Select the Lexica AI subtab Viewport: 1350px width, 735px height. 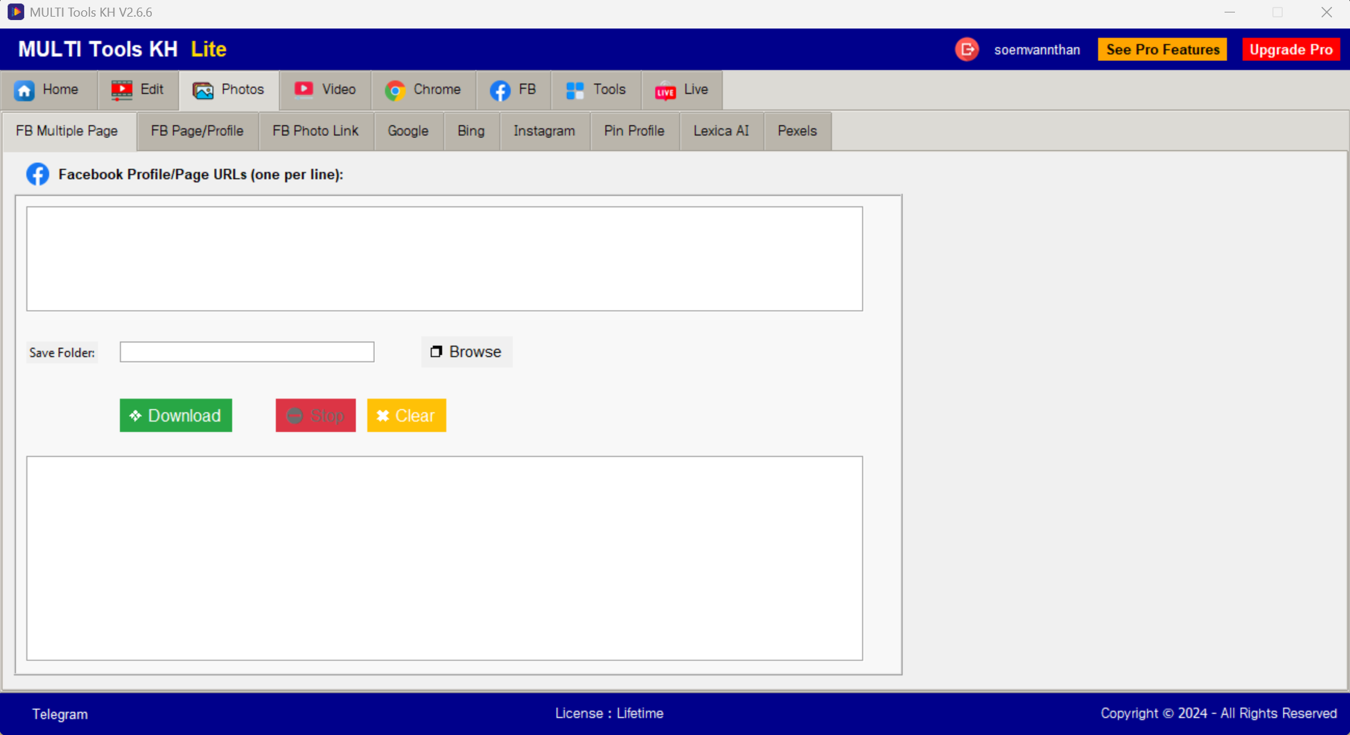click(721, 131)
